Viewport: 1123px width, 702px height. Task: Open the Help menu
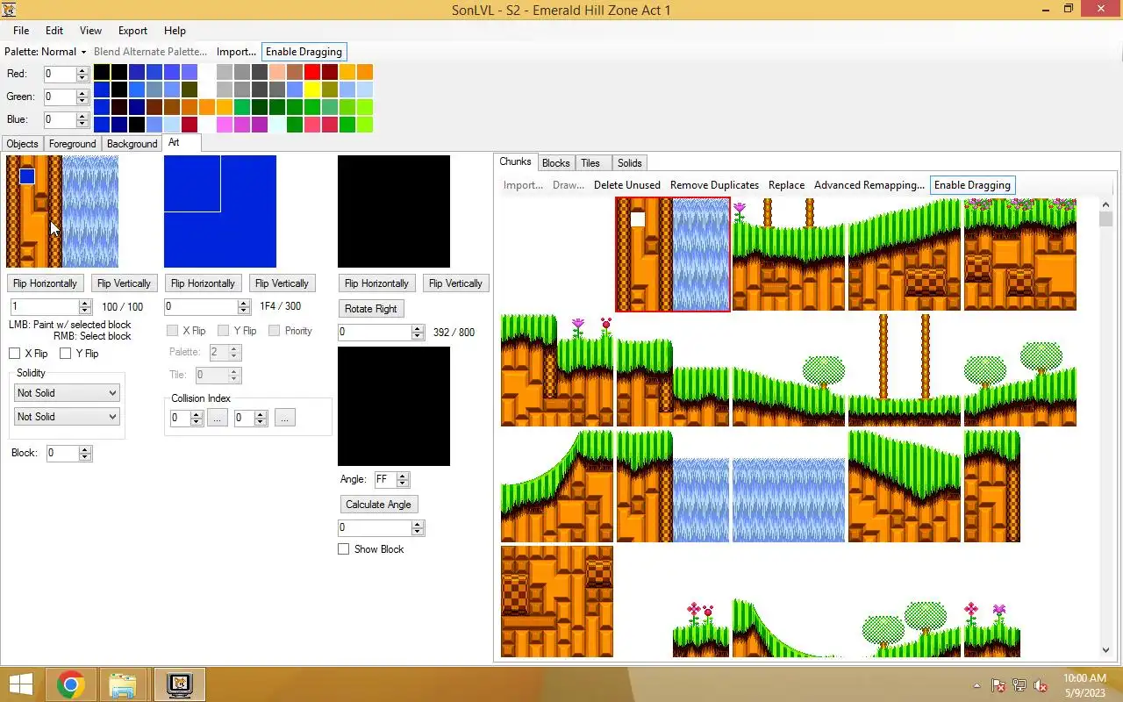click(x=175, y=31)
